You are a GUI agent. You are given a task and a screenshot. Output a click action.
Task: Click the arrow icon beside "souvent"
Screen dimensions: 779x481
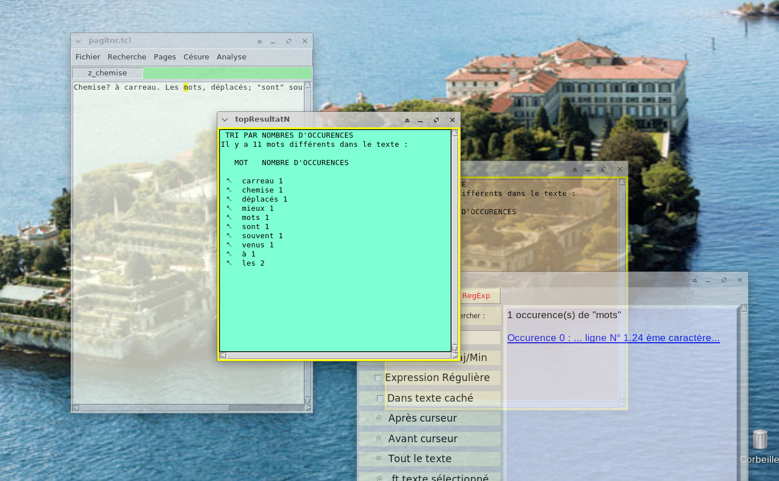229,235
